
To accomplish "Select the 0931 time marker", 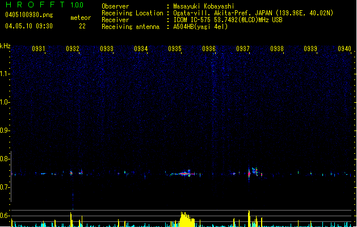I will [x=39, y=49].
